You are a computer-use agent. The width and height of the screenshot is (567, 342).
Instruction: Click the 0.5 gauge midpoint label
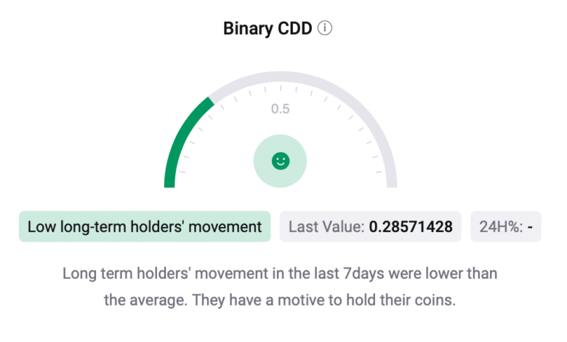click(281, 109)
